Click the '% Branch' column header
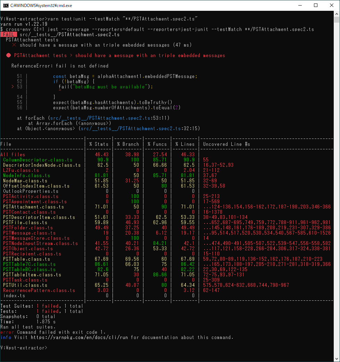The width and height of the screenshot is (340, 362). [128, 144]
